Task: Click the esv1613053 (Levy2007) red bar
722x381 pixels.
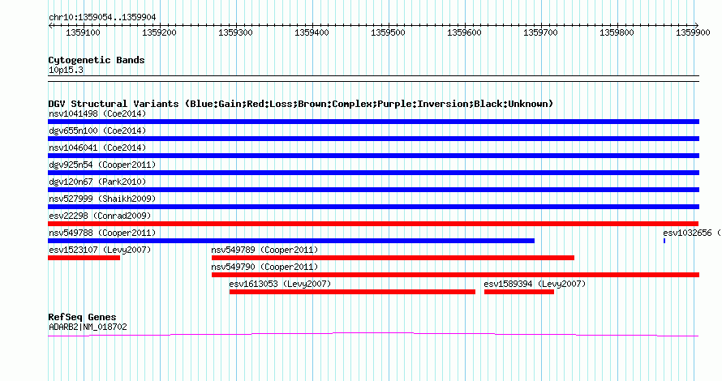Action: (x=352, y=292)
